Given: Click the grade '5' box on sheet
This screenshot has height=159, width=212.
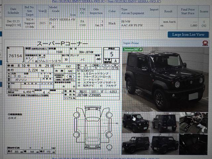Looking at the screenshot, I should [112, 54].
